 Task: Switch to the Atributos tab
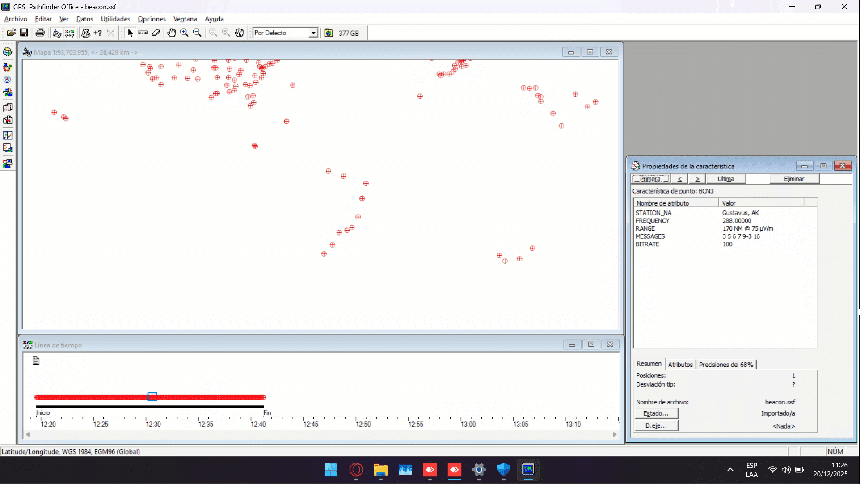680,365
